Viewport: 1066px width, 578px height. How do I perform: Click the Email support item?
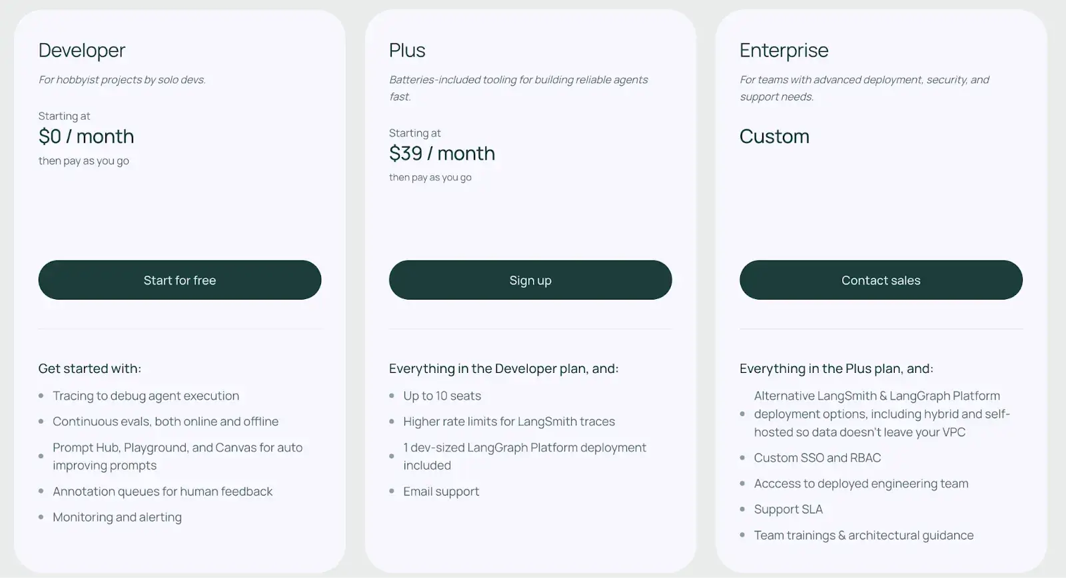441,491
